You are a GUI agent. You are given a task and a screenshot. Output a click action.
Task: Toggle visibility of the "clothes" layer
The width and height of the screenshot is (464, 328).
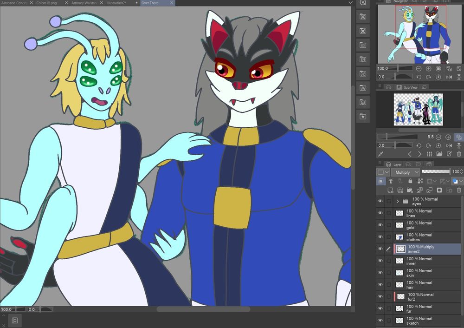(381, 237)
